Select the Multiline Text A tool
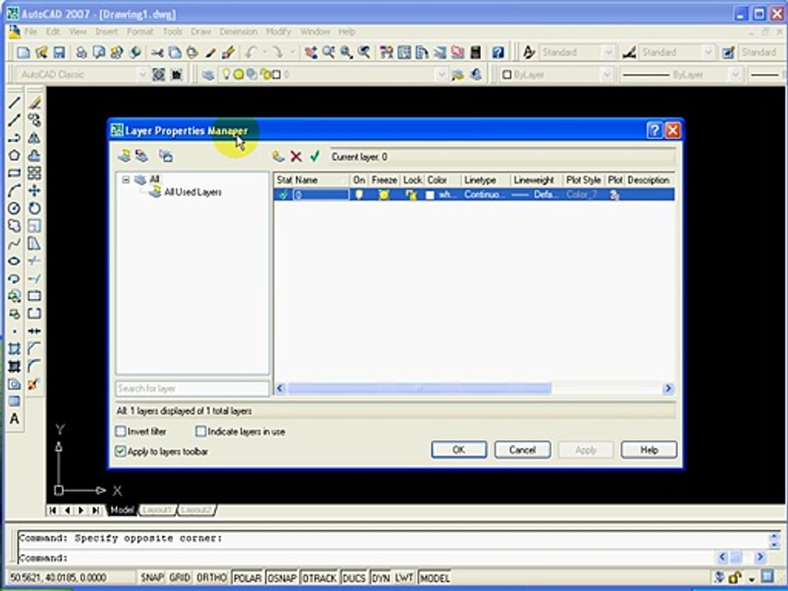788x591 pixels. point(14,419)
